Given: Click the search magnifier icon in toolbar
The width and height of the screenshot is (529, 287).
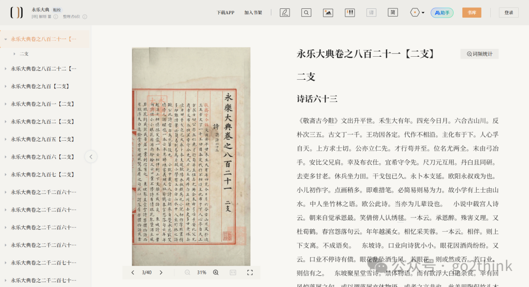Looking at the screenshot, I should click(306, 13).
